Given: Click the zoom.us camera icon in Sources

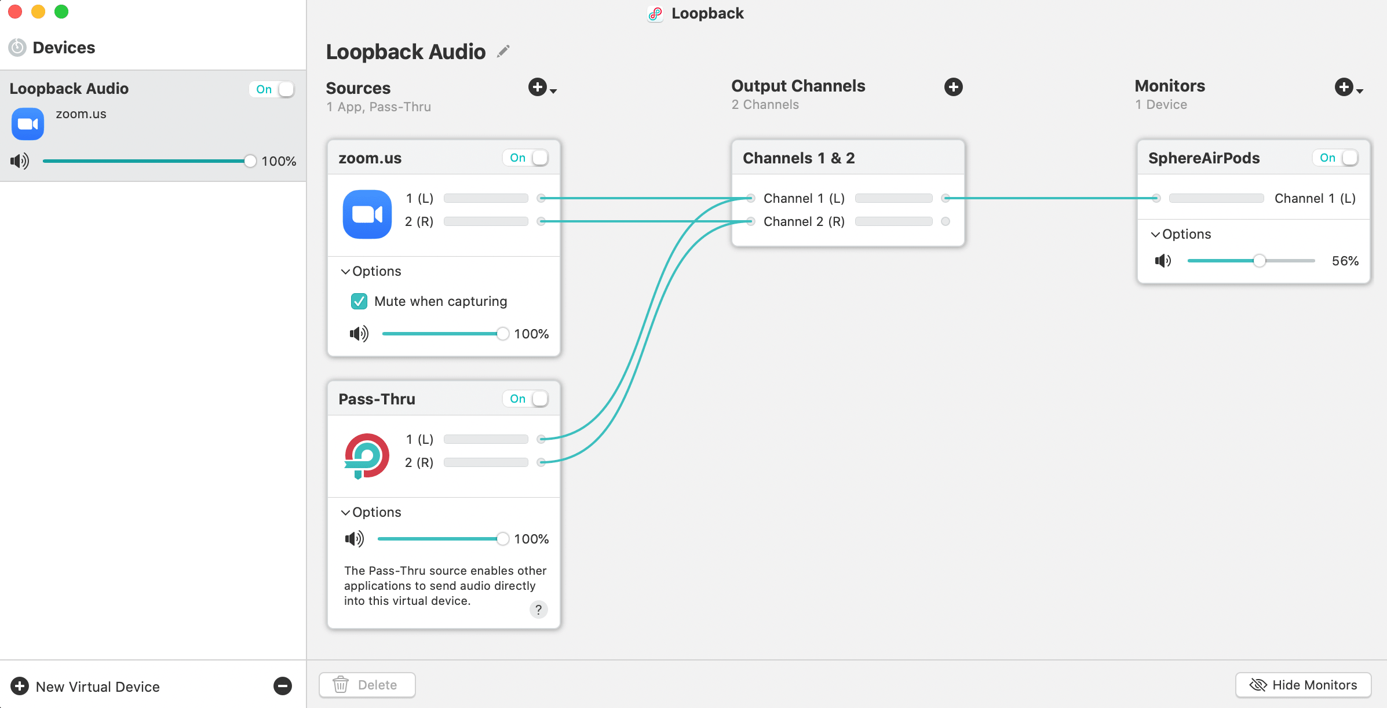Looking at the screenshot, I should [x=367, y=214].
